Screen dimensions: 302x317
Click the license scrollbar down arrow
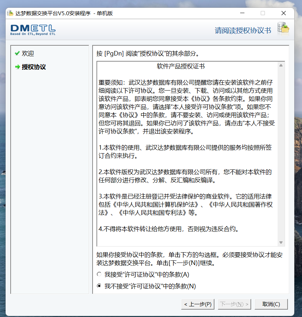pos(281,242)
